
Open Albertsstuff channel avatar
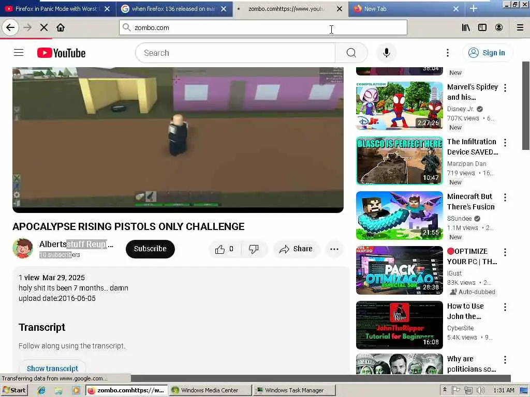[x=23, y=248]
